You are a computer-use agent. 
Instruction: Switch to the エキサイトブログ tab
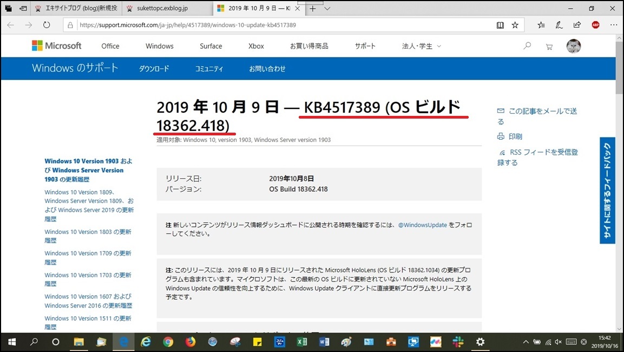coord(76,8)
